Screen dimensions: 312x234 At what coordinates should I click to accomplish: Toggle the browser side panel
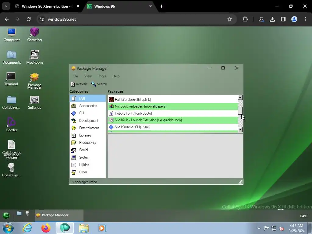point(283,19)
